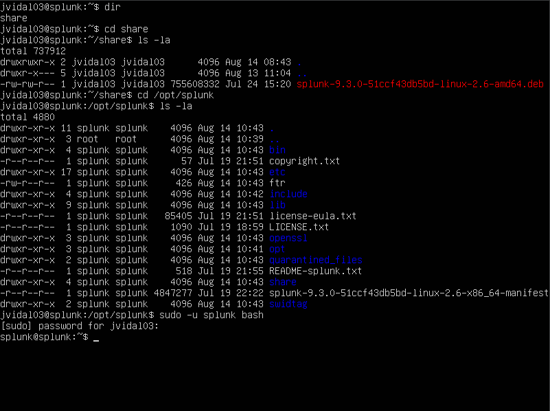Click the 'drwxr-x---' permissions string
550x411 pixels.
[27, 74]
